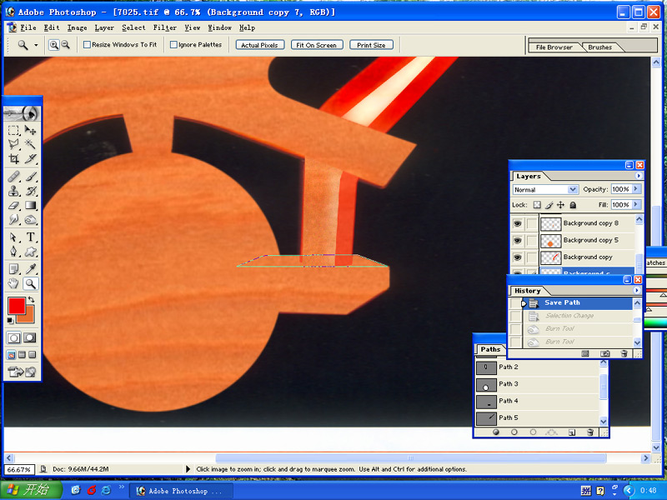Open the blending mode Normal dropdown
The height and width of the screenshot is (500, 667).
pyautogui.click(x=573, y=190)
